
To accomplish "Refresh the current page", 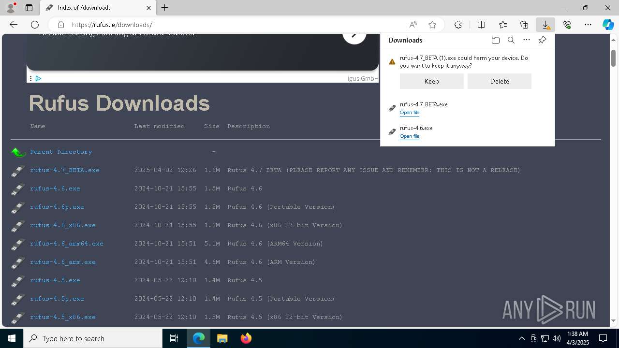I will tap(35, 25).
